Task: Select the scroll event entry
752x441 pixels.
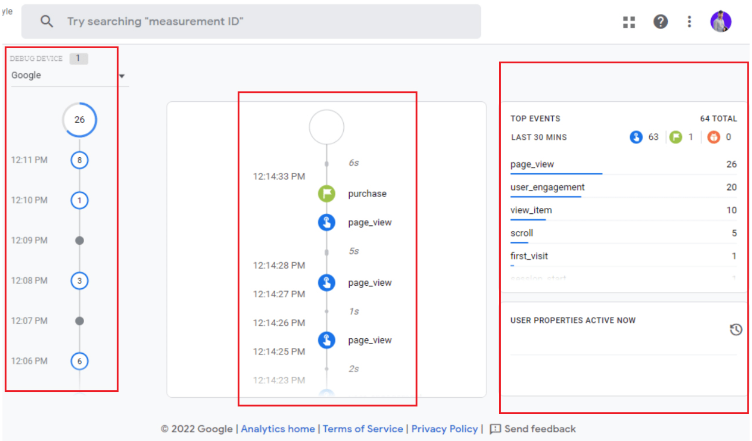Action: tap(522, 233)
